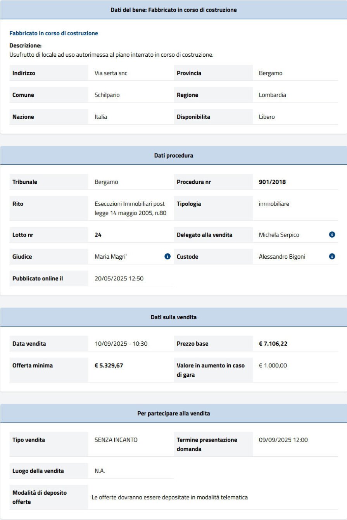This screenshot has height=520, width=347.
Task: Open info icon next to Maria Magri'
Action: click(x=167, y=256)
